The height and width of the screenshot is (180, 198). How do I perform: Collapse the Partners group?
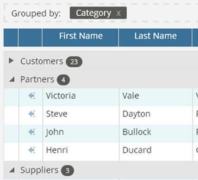(12, 79)
